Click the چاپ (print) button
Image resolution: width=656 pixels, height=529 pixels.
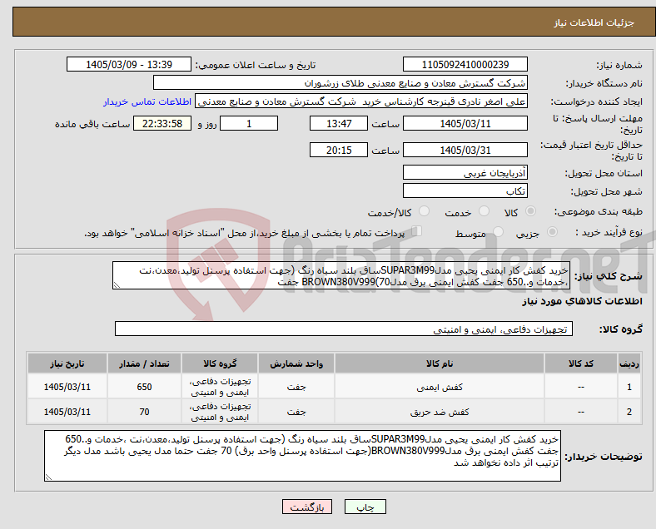pyautogui.click(x=365, y=507)
